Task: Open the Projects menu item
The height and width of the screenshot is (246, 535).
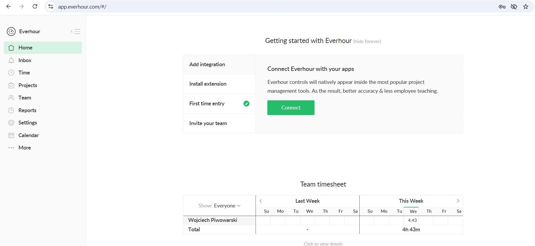Action: [x=43, y=85]
